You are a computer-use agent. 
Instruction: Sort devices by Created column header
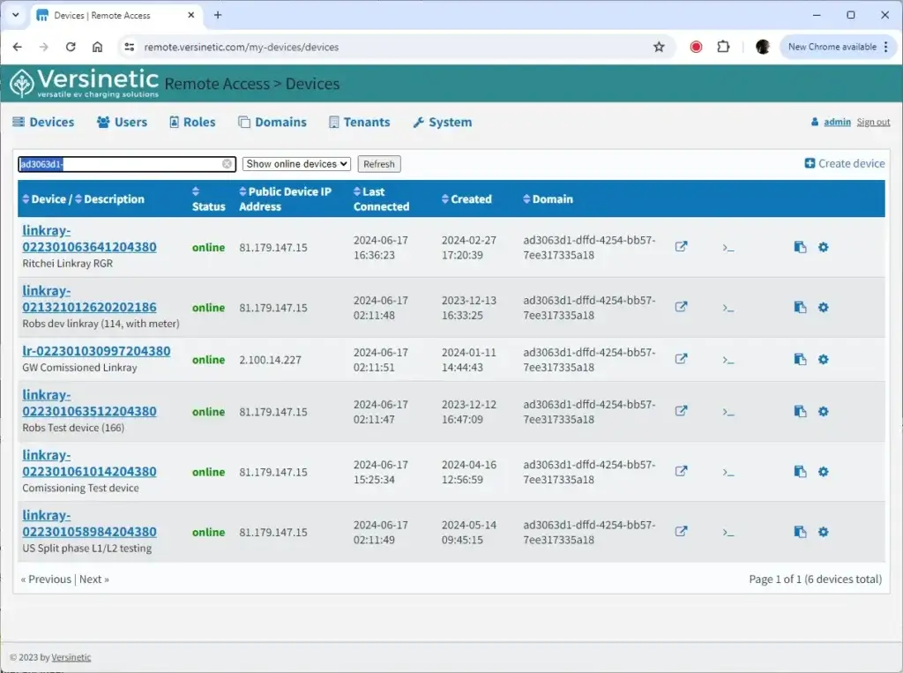466,199
